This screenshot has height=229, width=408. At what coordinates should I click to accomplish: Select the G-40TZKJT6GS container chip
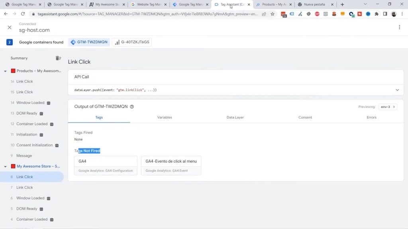[x=132, y=42]
